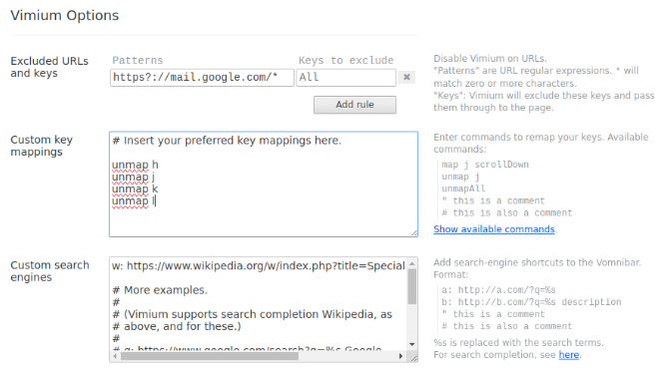The width and height of the screenshot is (670, 376).
Task: Click the 'b: http://b.com/?q=%s description' example
Action: 531,302
